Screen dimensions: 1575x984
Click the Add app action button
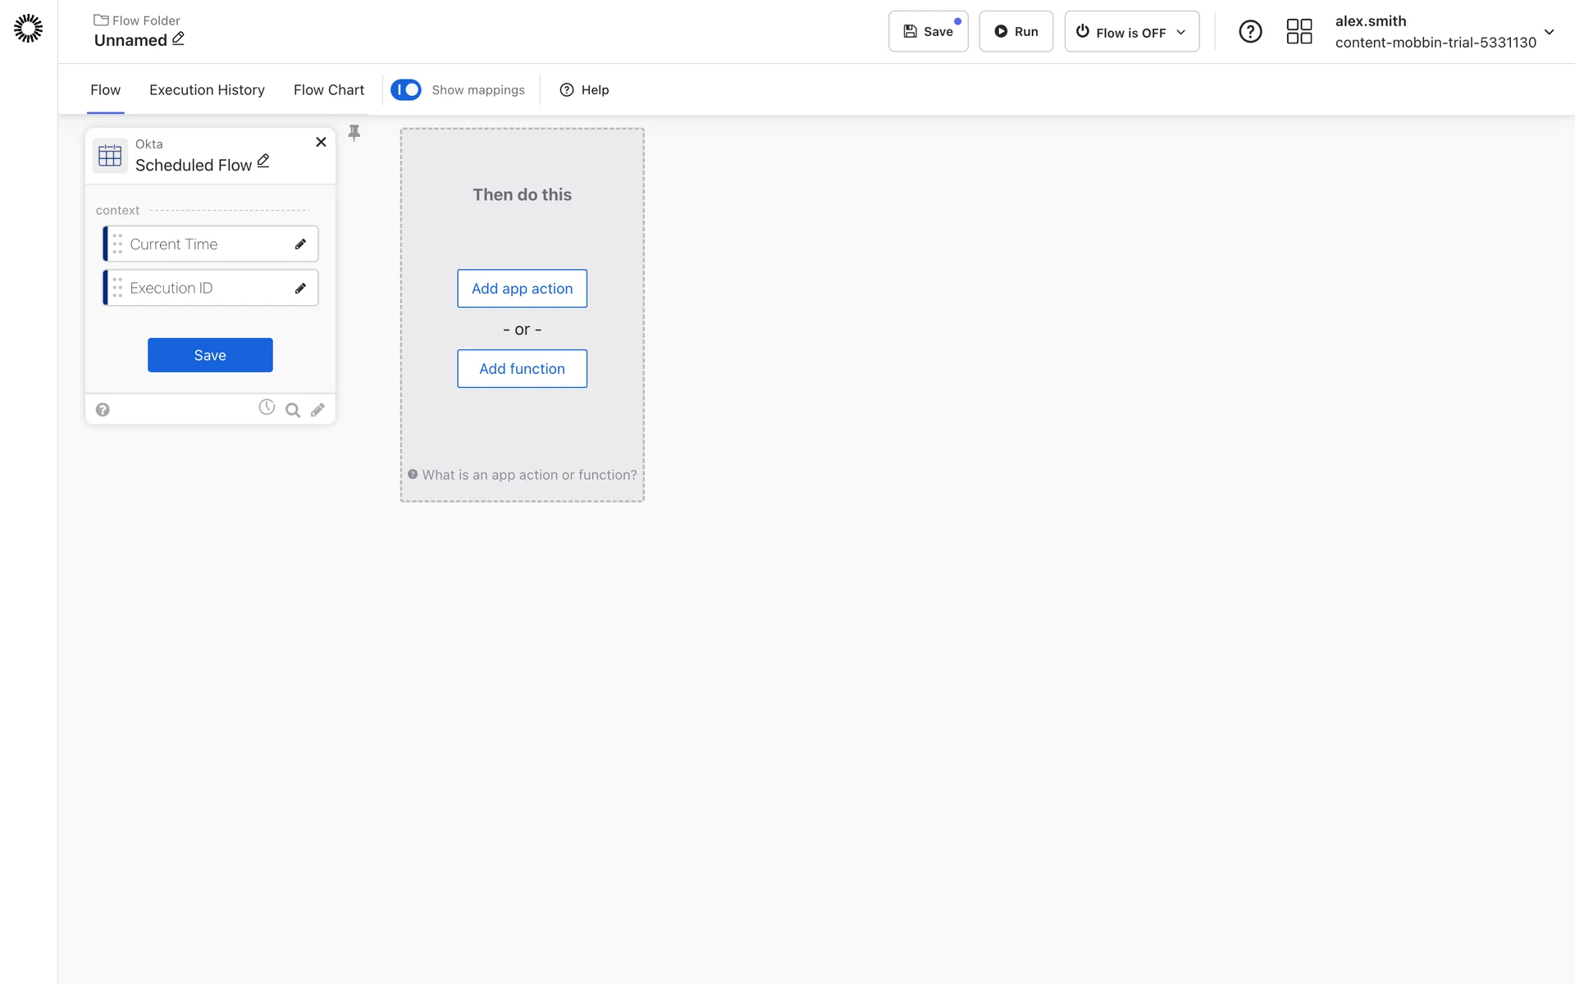point(522,289)
